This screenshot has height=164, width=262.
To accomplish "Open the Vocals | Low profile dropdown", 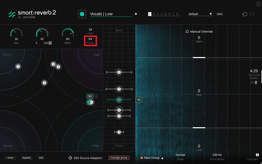I will 136,14.
